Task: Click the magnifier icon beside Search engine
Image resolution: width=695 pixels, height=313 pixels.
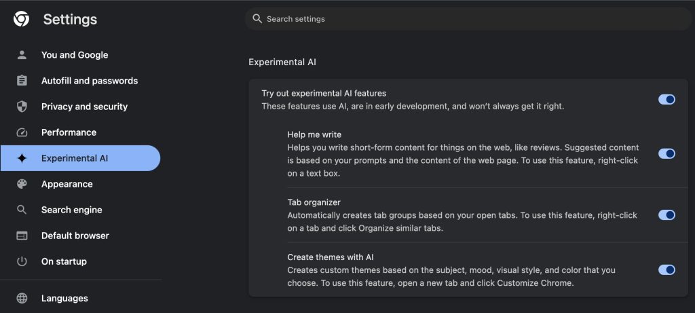Action: click(x=22, y=210)
